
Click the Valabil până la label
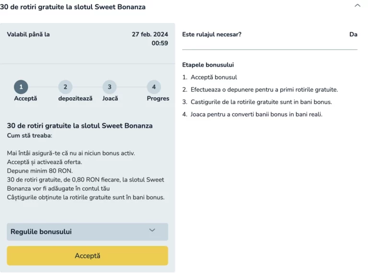click(x=28, y=34)
